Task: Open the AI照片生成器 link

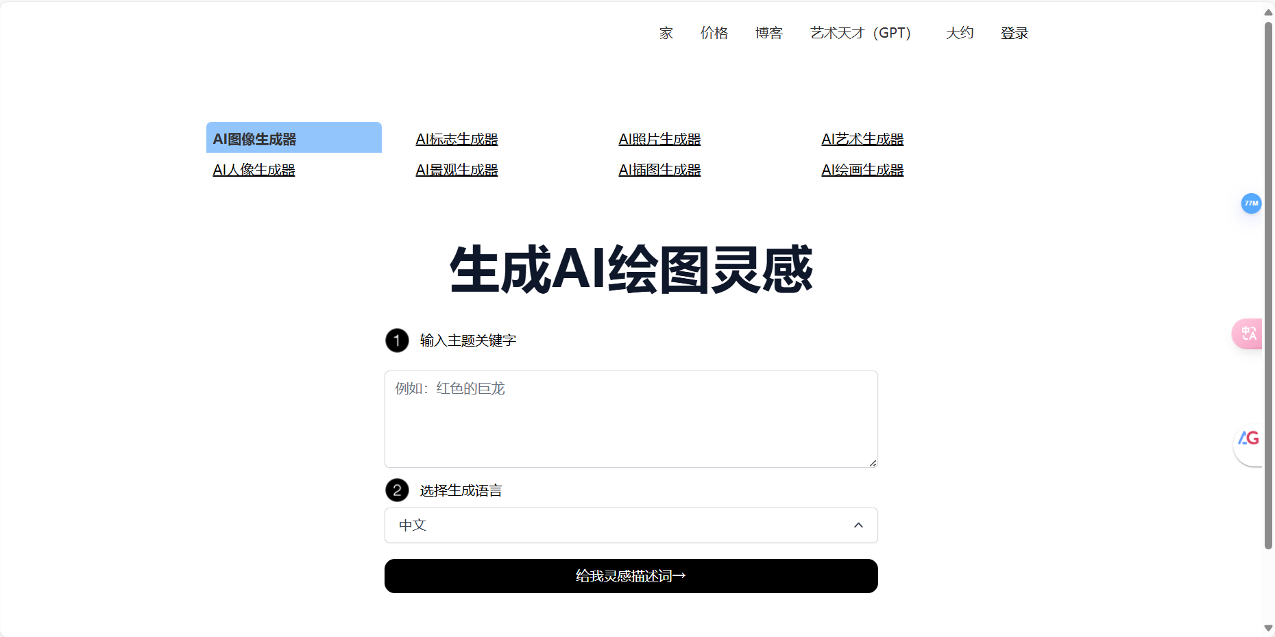Action: [659, 138]
